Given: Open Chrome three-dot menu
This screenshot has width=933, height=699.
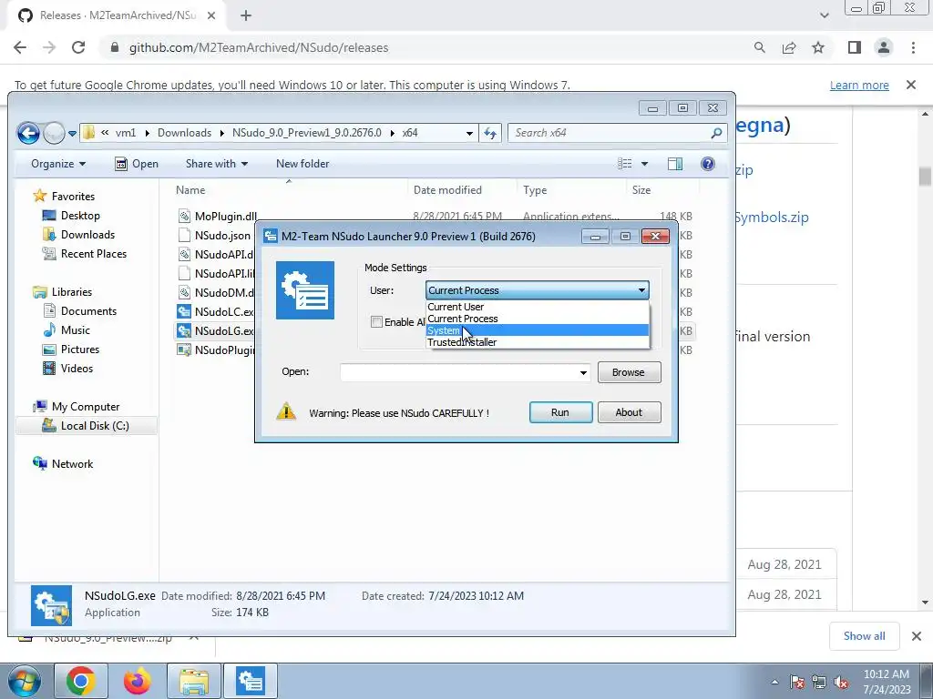Looking at the screenshot, I should tap(913, 47).
